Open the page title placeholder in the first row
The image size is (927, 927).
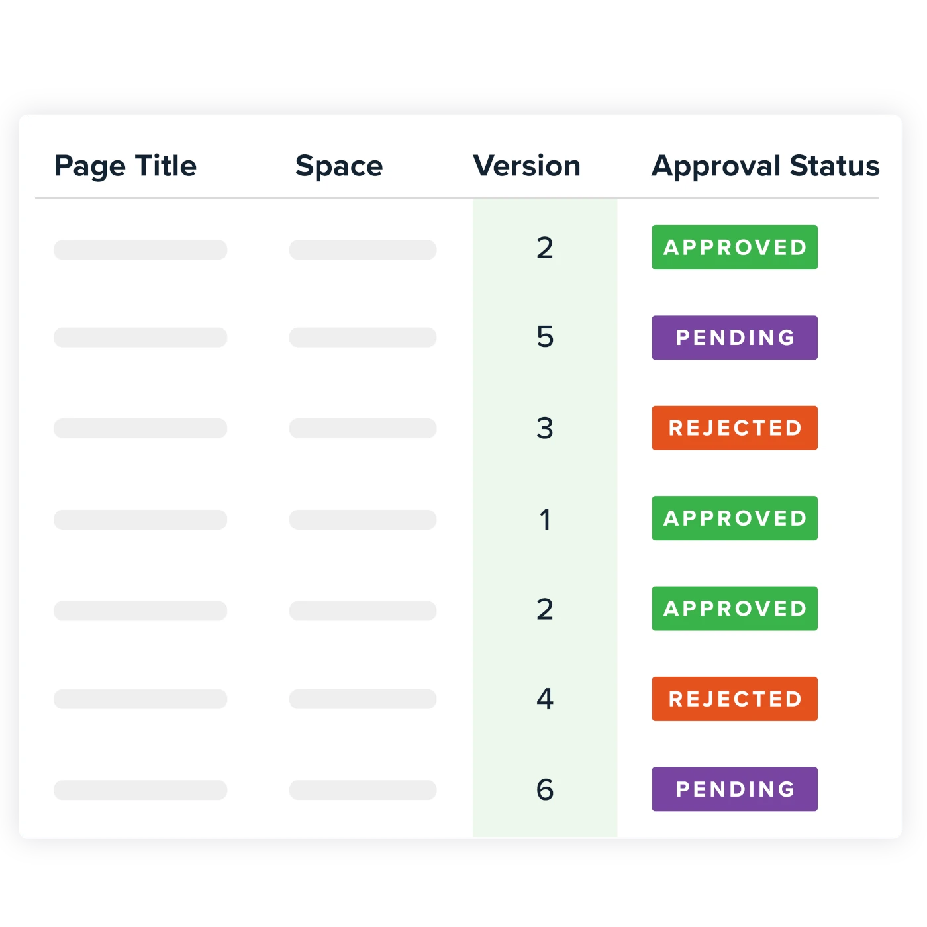[140, 250]
